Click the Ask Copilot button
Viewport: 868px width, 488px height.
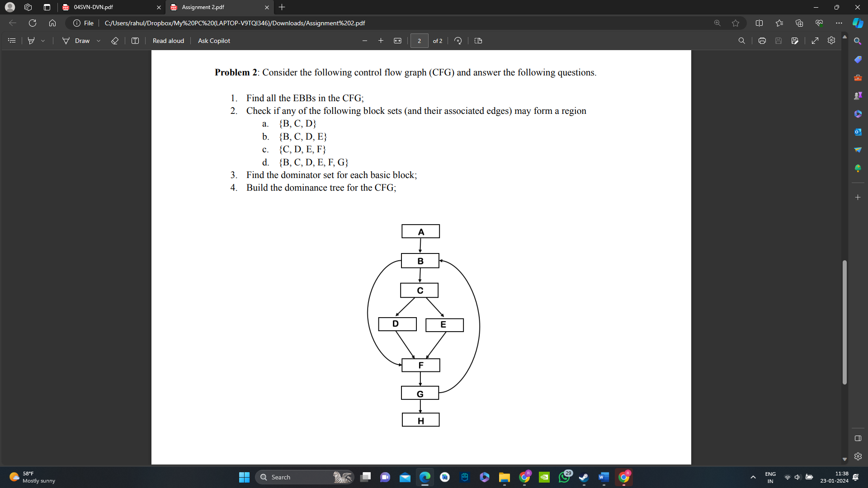tap(214, 41)
